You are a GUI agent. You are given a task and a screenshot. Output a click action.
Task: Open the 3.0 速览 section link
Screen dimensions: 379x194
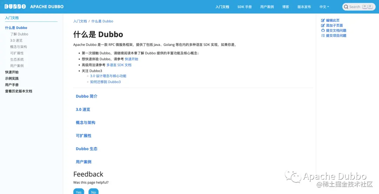tap(83, 109)
